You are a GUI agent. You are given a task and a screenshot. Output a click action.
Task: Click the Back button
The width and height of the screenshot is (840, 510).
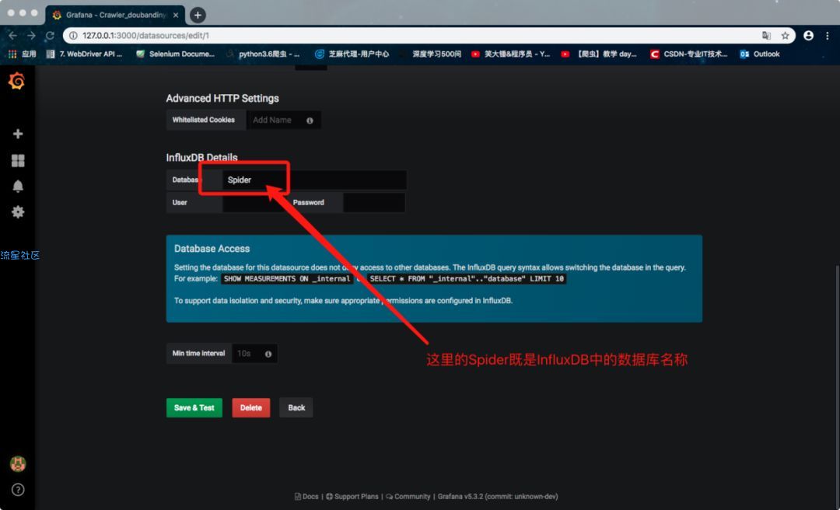tap(296, 407)
